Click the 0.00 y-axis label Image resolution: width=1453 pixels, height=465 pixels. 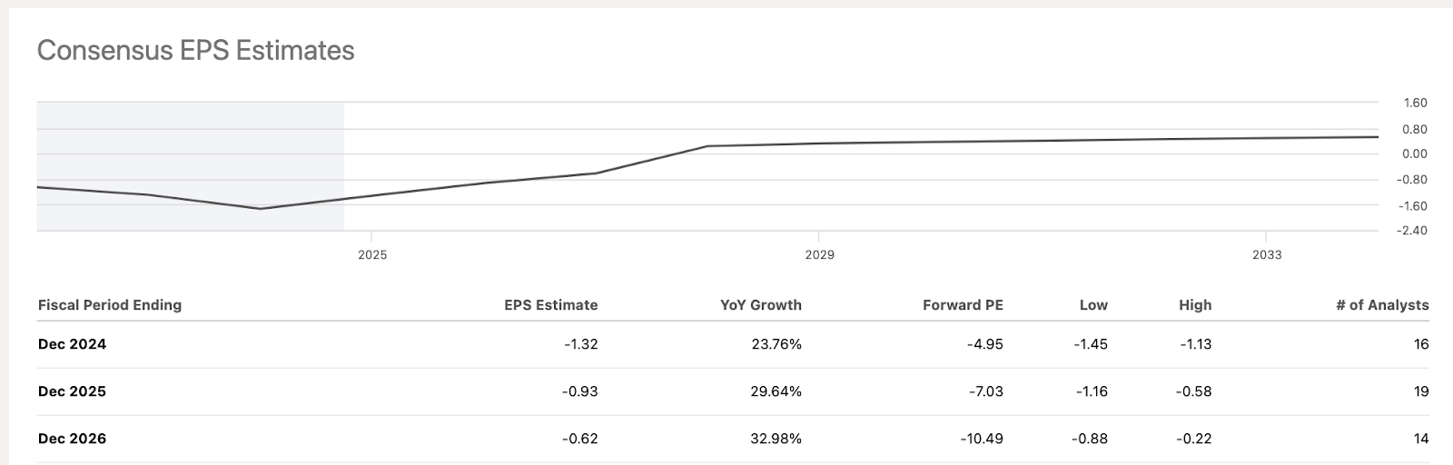[x=1414, y=154]
